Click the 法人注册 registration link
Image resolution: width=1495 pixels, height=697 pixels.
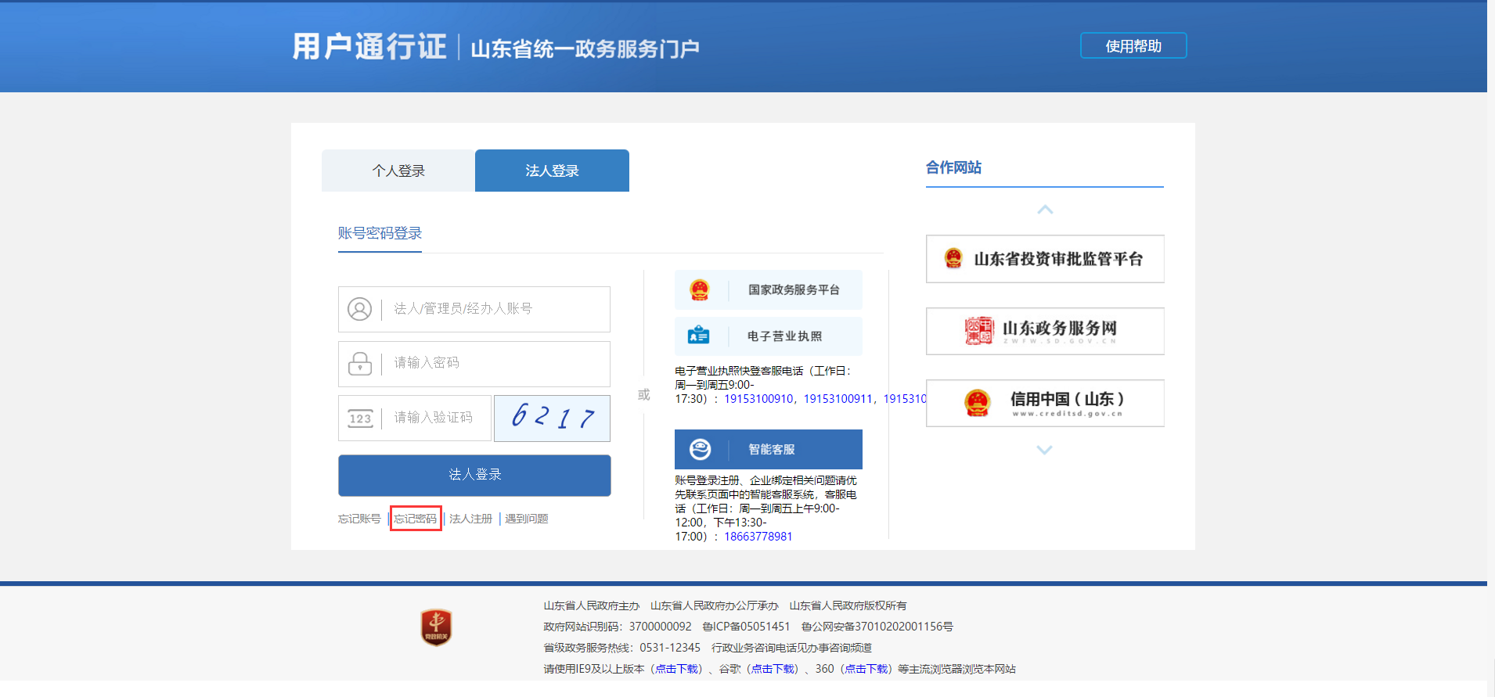470,519
